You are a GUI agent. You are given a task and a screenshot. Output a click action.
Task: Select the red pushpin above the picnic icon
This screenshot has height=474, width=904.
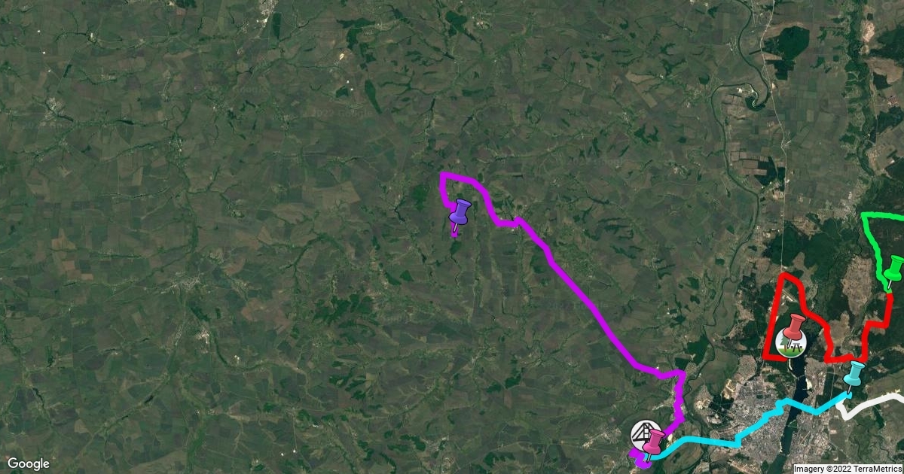794,327
